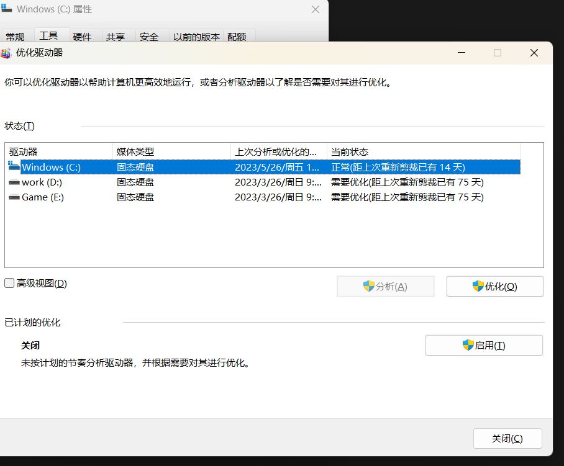The width and height of the screenshot is (564, 466).
Task: Open the 配额 tab
Action: click(237, 37)
